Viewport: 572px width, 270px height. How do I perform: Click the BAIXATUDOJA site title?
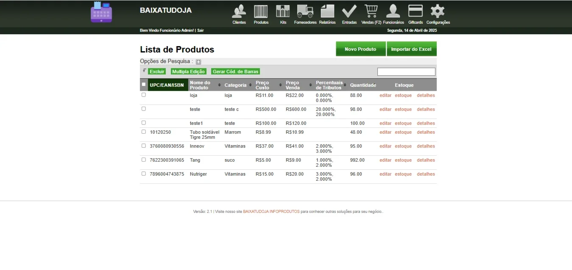pyautogui.click(x=166, y=10)
